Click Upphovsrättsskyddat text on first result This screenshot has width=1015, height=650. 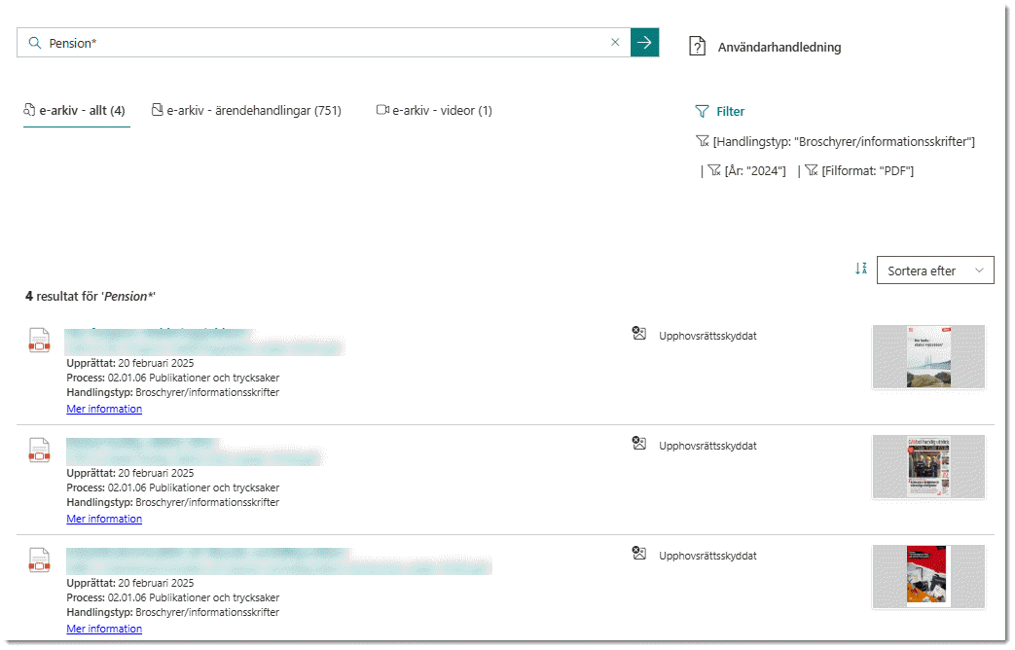point(707,336)
